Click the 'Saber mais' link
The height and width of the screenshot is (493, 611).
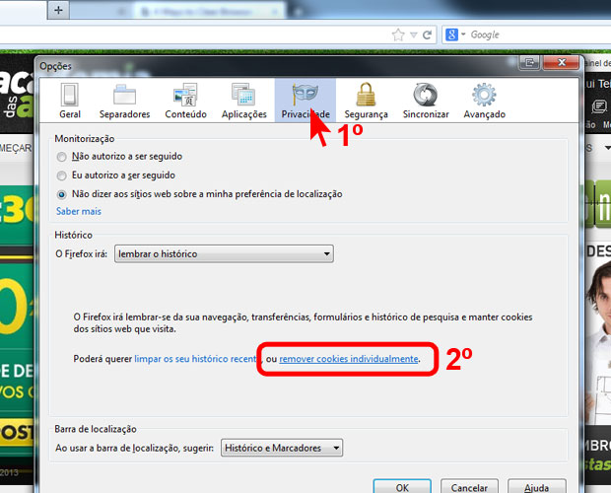pyautogui.click(x=78, y=211)
